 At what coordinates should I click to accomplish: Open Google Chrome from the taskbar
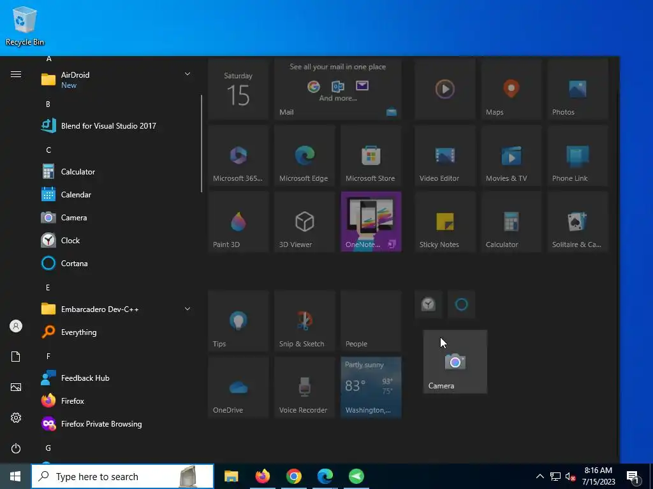coord(293,476)
